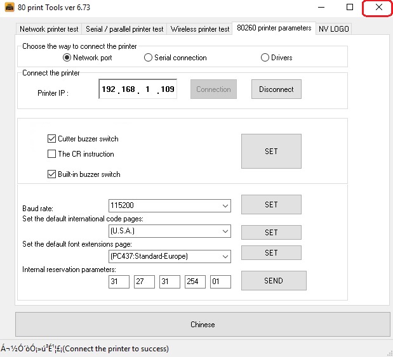This screenshot has width=393, height=357.
Task: Switch to the Network printer test tab
Action: point(49,29)
